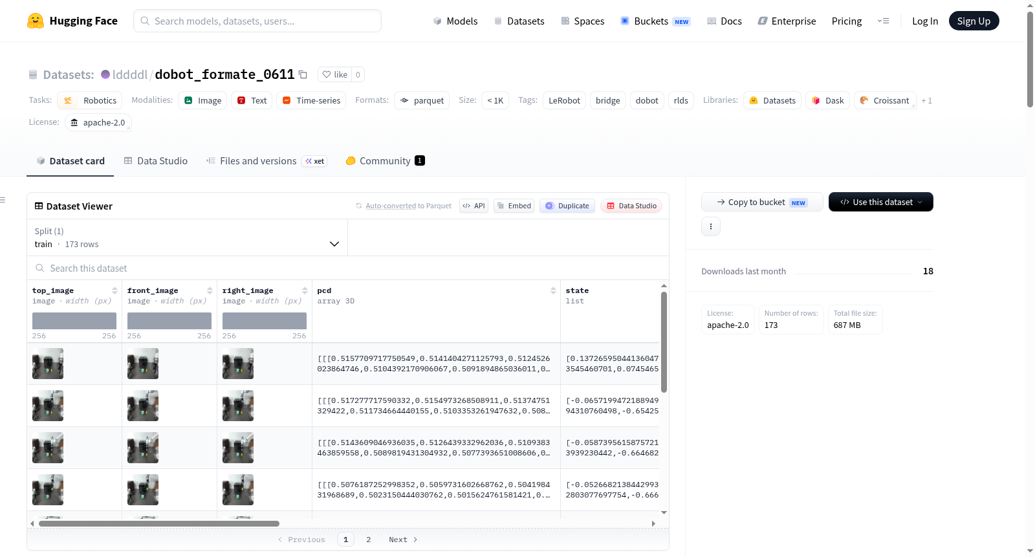Viewport: 1035px width, 557px height.
Task: Click the rlds tag
Action: click(x=681, y=100)
